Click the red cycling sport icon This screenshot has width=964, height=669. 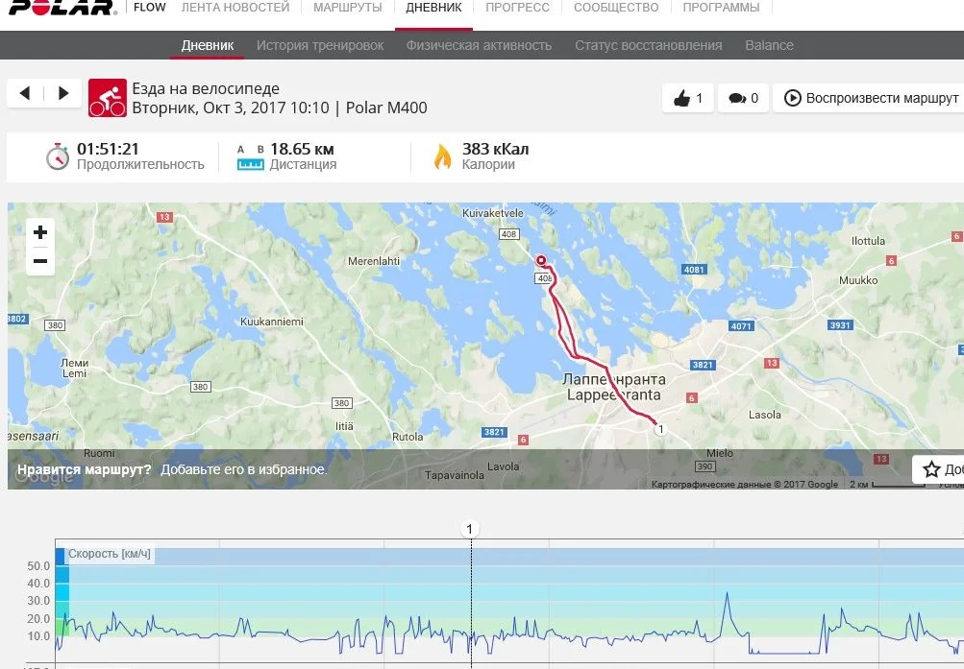click(108, 98)
